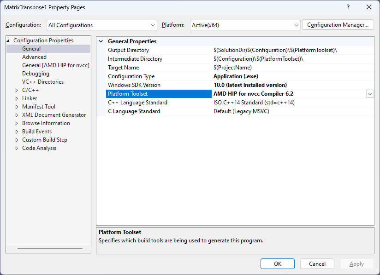The image size is (380, 275).
Task: Select the C++ Language Standard property row
Action: (137, 103)
